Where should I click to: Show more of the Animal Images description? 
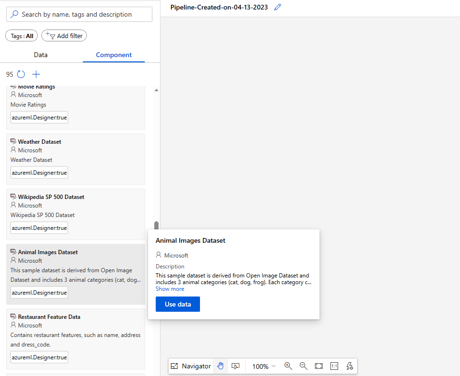[x=170, y=288]
